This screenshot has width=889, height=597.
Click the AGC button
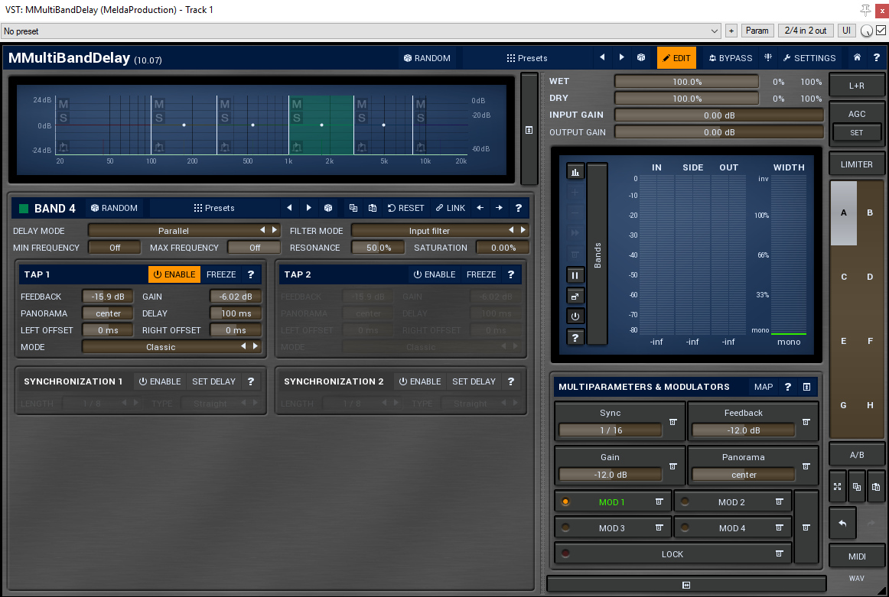tap(857, 114)
